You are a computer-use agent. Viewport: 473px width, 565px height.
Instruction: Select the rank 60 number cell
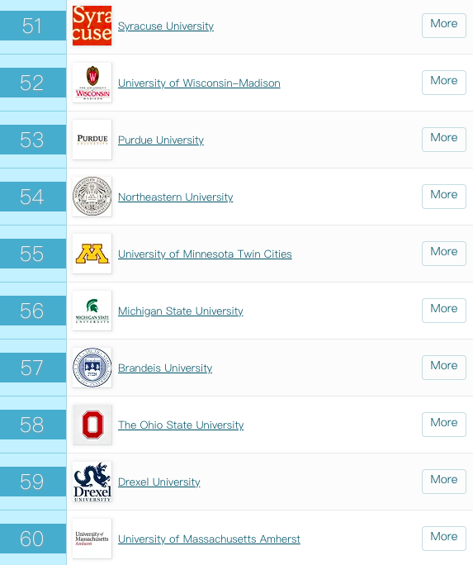[33, 539]
